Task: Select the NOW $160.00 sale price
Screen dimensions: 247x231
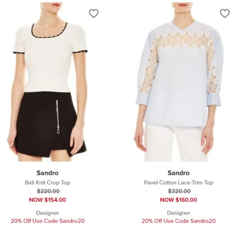Action: point(179,200)
